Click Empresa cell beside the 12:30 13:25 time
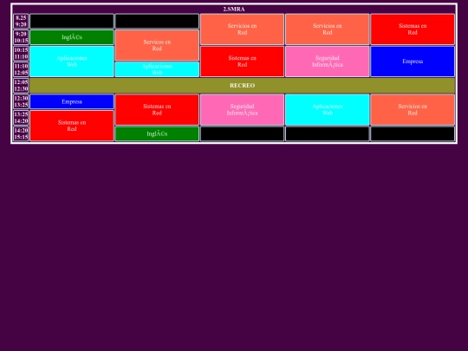This screenshot has height=351, width=468. pyautogui.click(x=72, y=101)
